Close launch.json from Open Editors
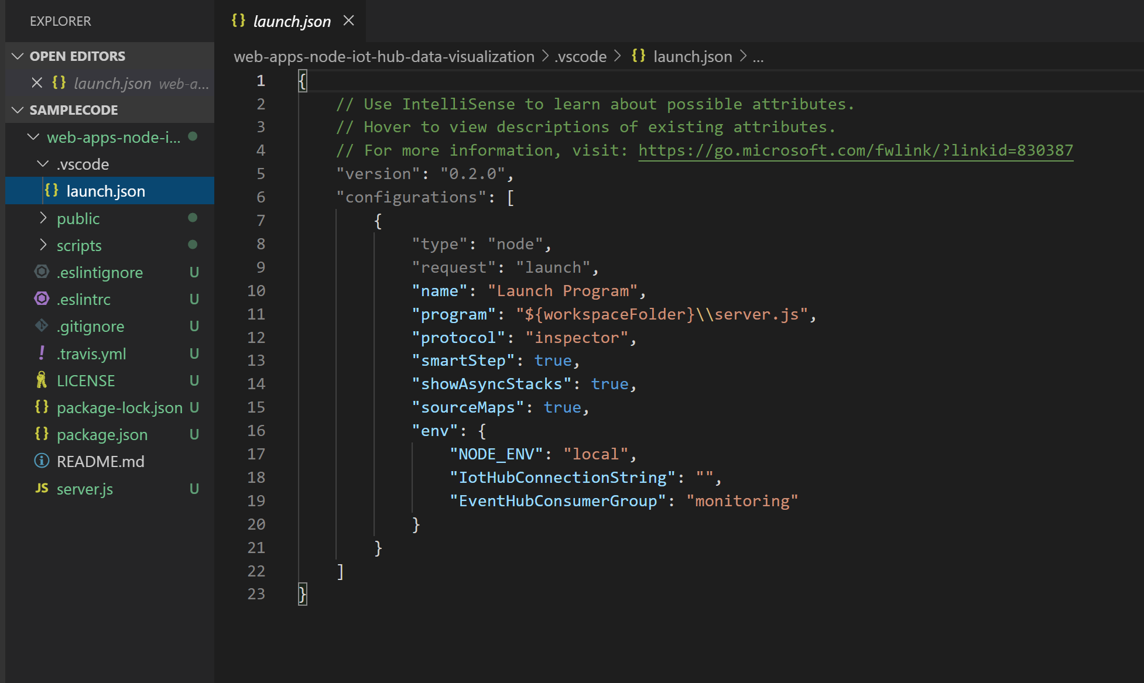This screenshot has width=1144, height=683. coord(37,83)
